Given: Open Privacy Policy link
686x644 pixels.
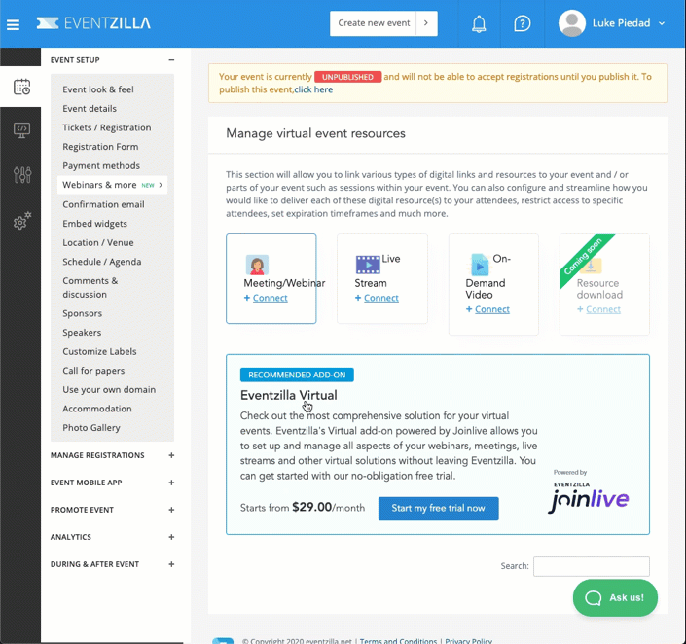Looking at the screenshot, I should coord(469,640).
